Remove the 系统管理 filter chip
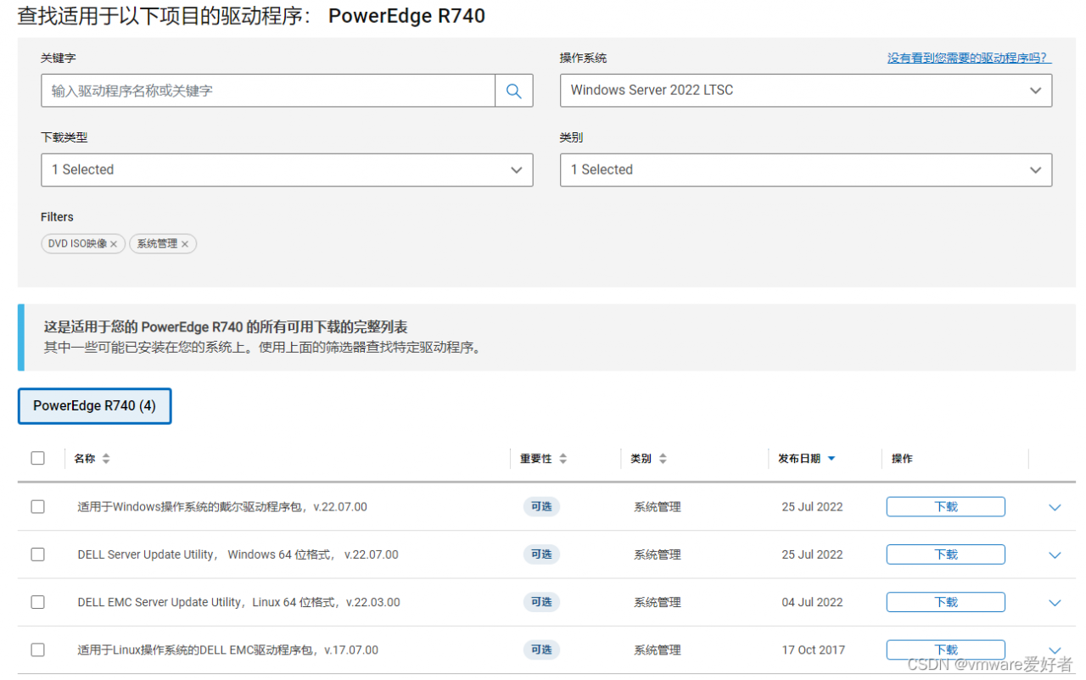 pyautogui.click(x=185, y=244)
